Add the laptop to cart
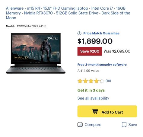 coord(107,111)
